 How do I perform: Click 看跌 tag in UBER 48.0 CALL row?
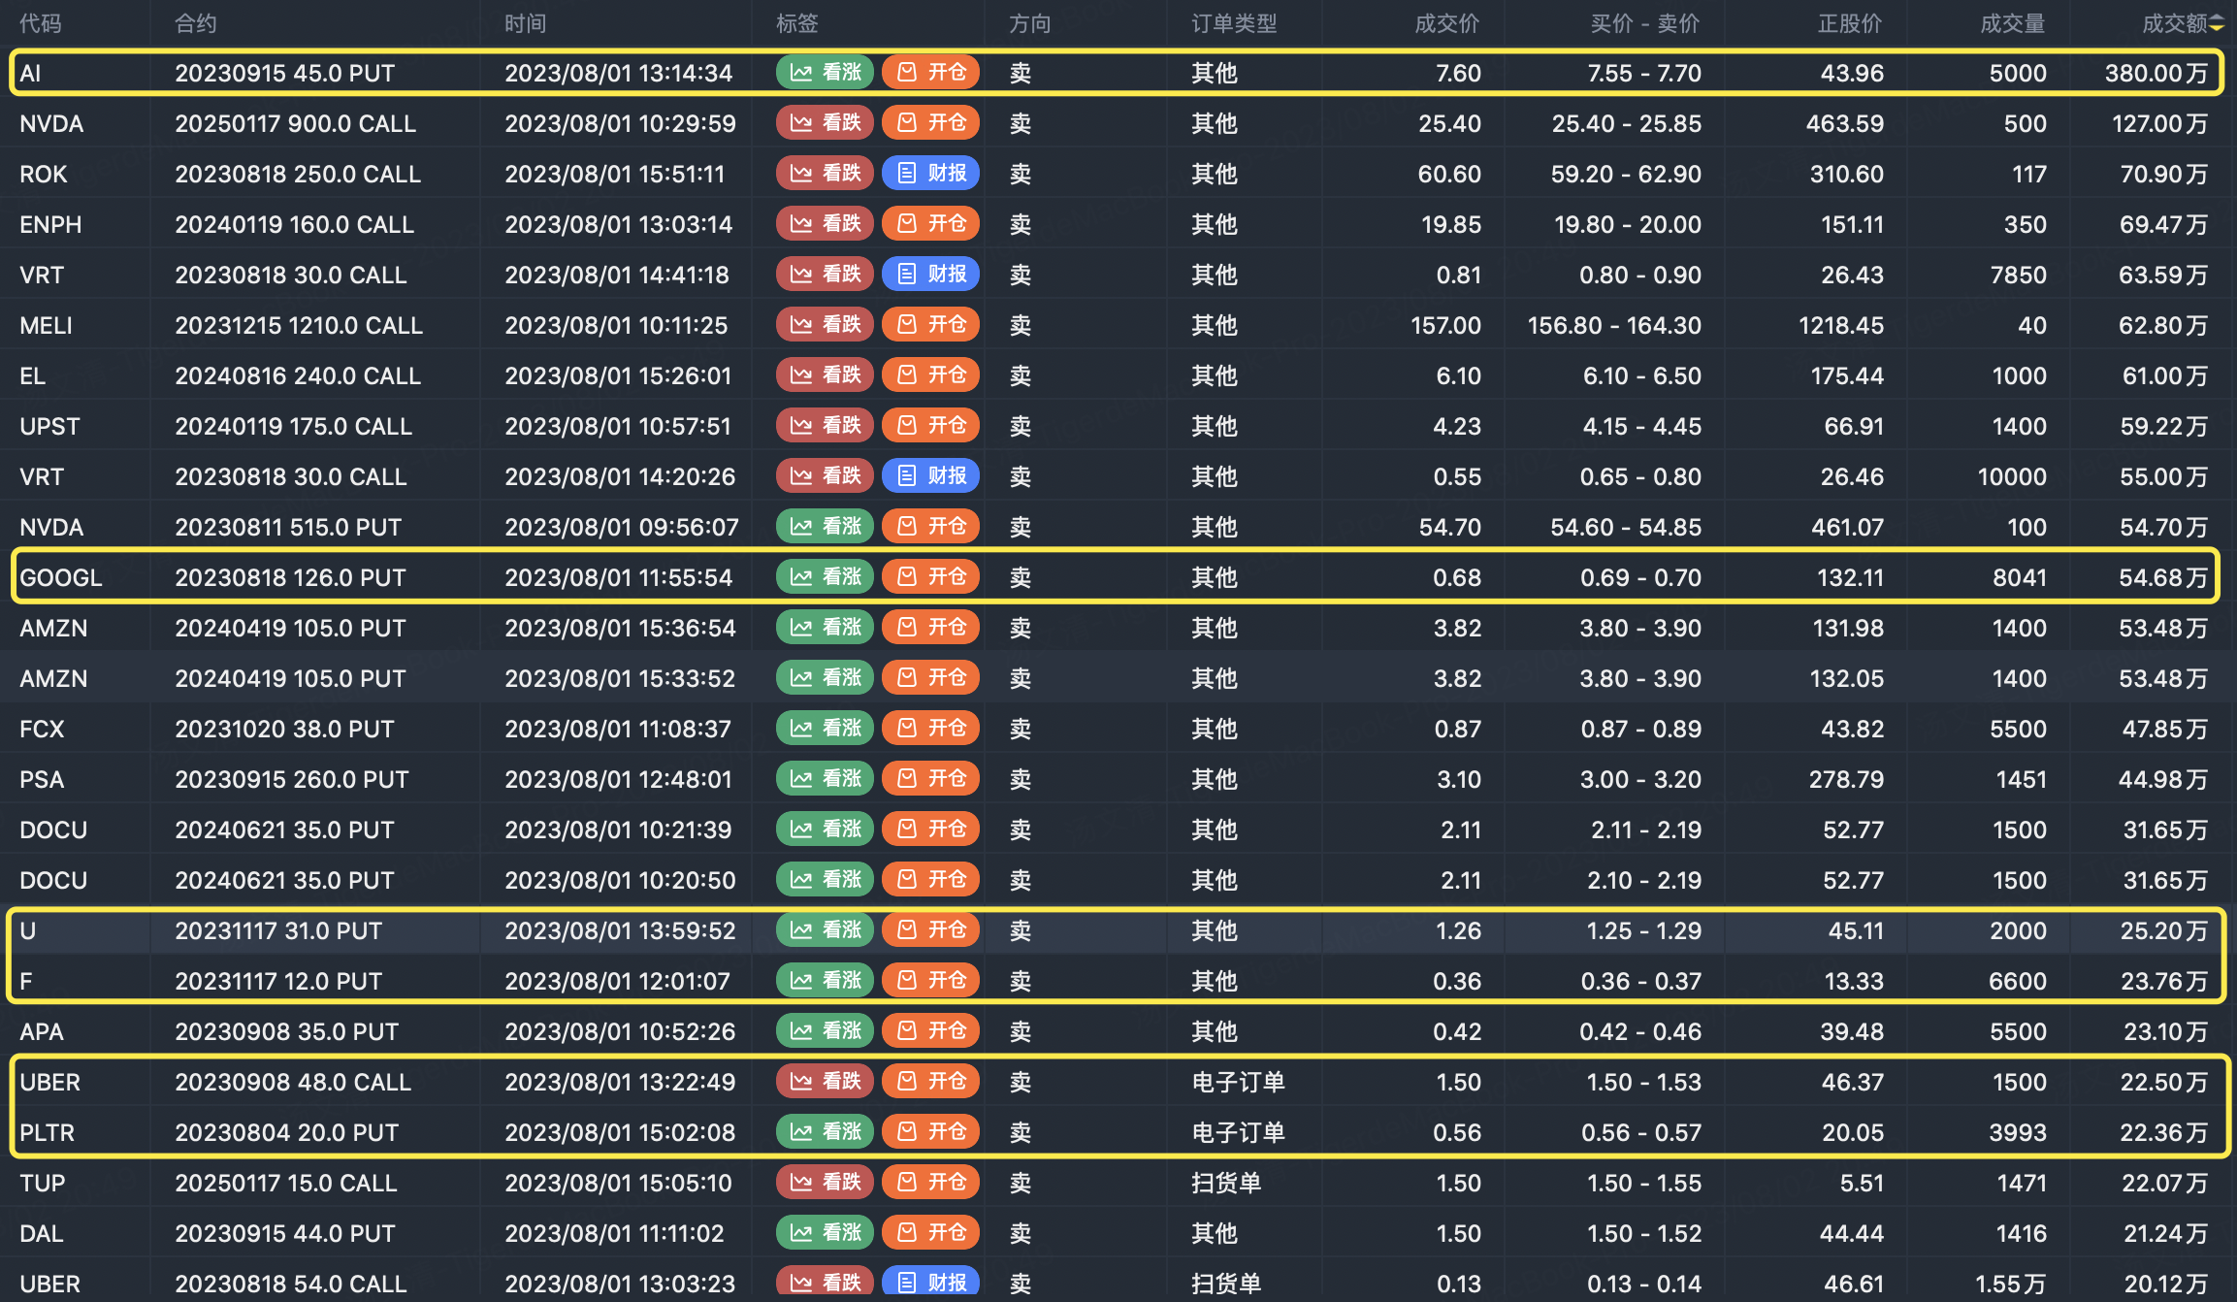[x=825, y=1082]
